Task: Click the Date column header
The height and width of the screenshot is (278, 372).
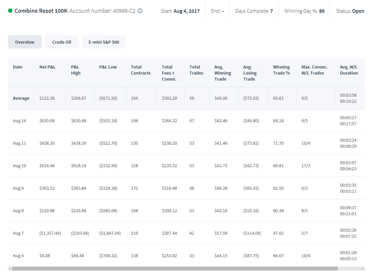Action: pos(17,67)
